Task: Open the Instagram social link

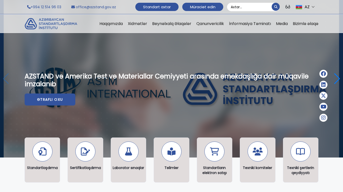Action: pos(323,118)
